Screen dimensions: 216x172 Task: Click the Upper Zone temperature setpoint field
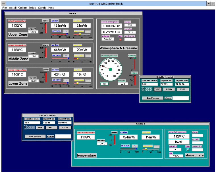coord(33,32)
